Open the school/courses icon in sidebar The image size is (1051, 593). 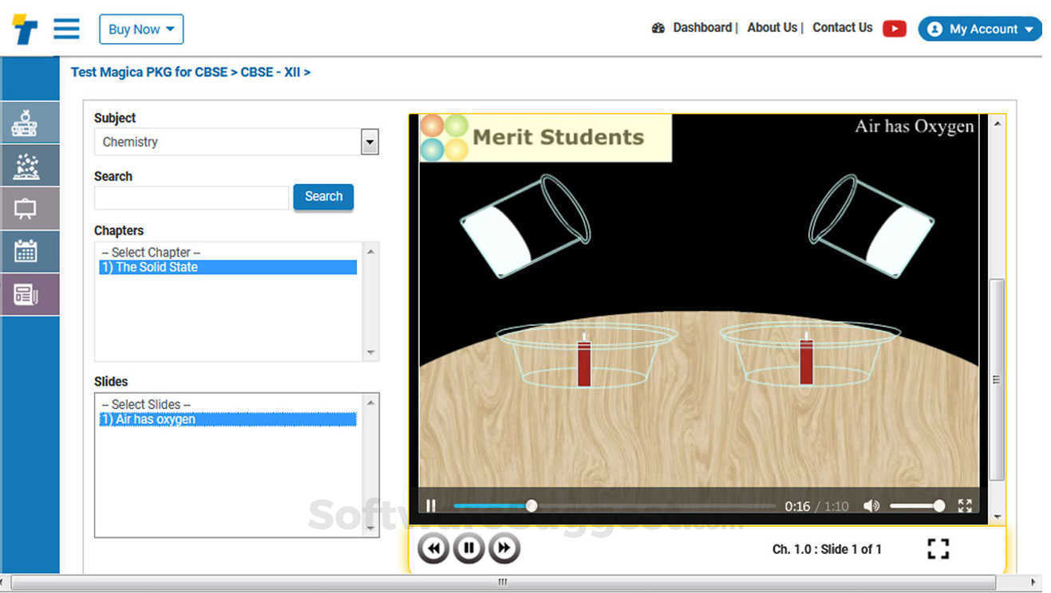(x=29, y=122)
